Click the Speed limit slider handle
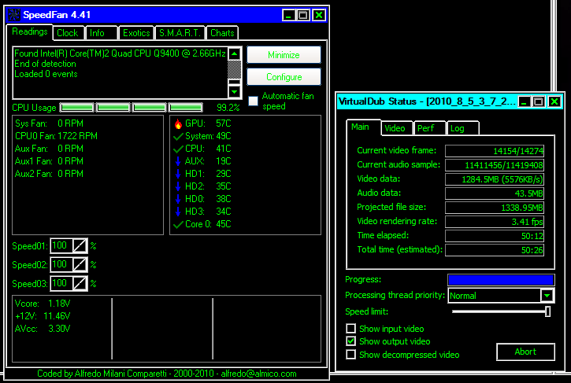Screen dimensions: 571x383 [x=547, y=311]
